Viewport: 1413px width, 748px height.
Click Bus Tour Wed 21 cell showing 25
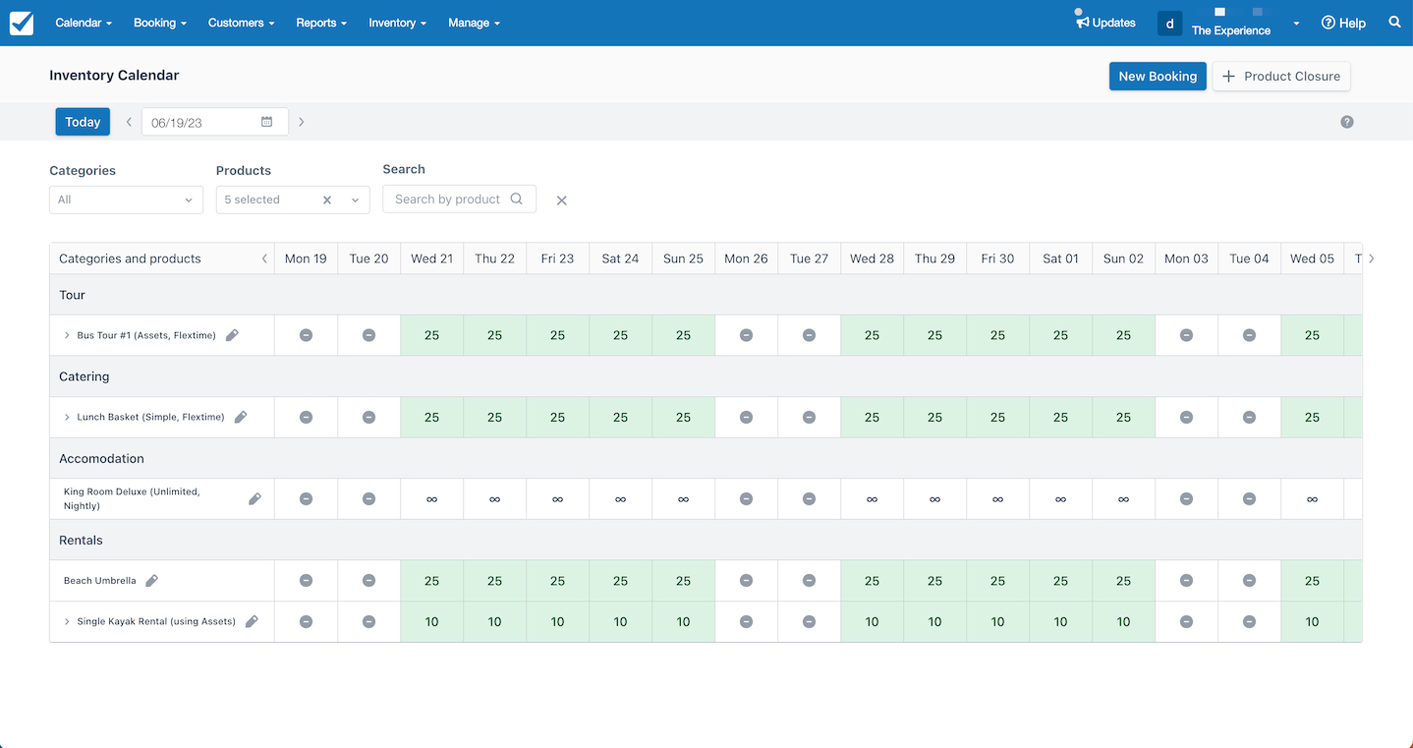click(x=431, y=335)
